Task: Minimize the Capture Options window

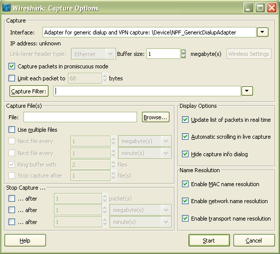Action: [x=248, y=8]
